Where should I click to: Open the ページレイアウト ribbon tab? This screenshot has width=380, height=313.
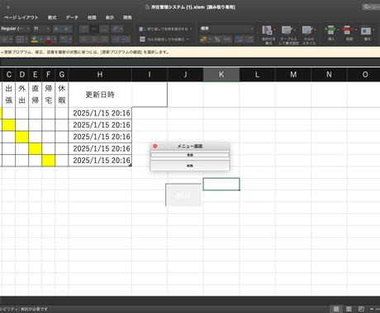click(x=21, y=17)
